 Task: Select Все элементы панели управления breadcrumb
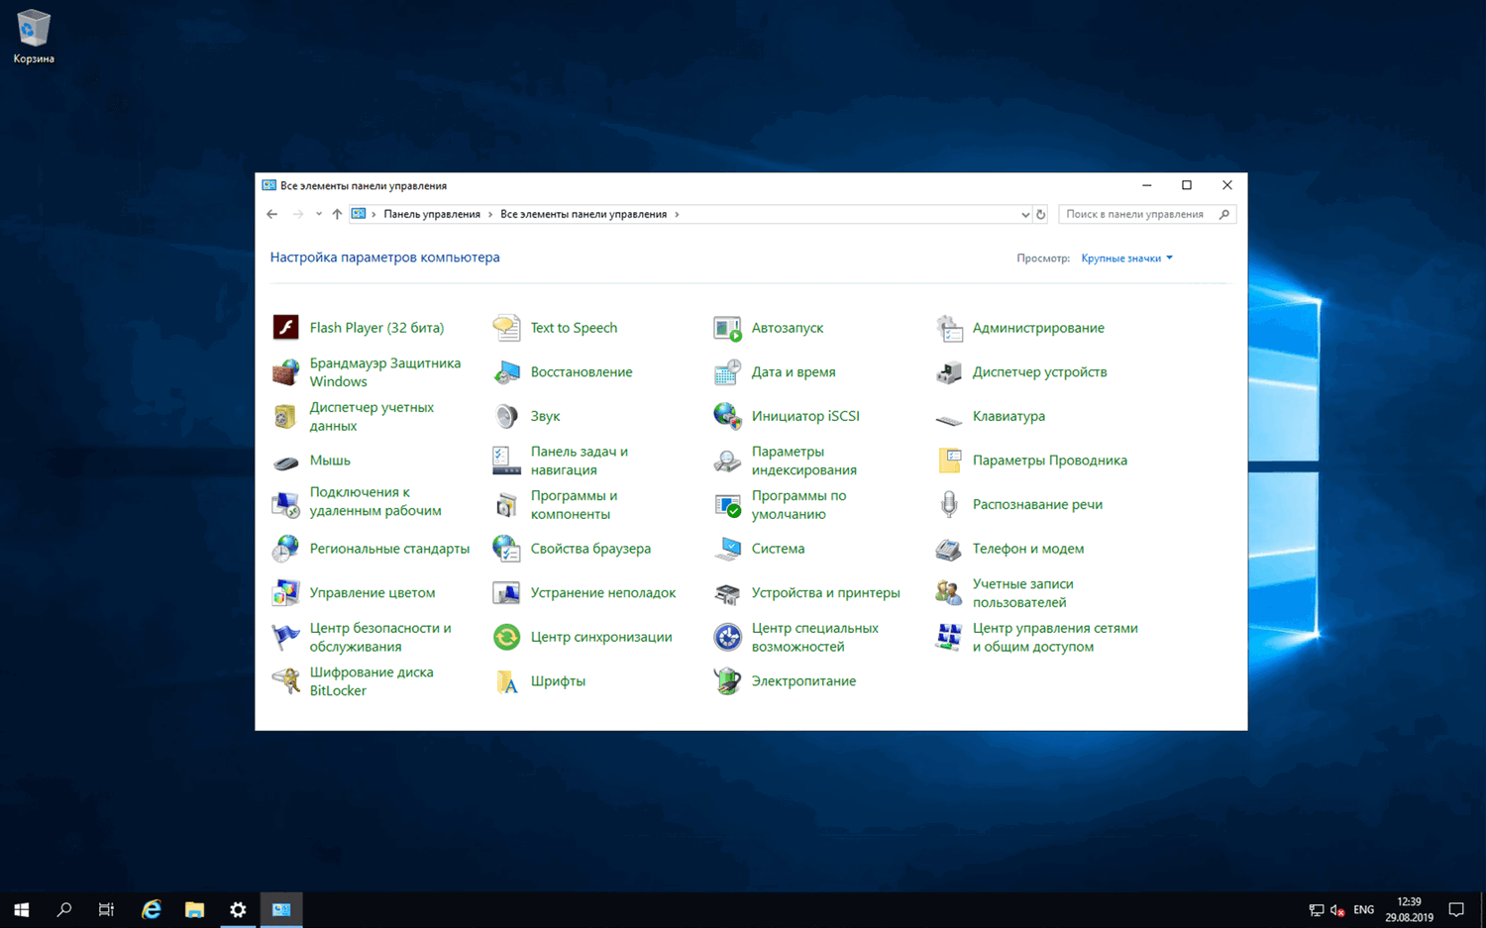[583, 215]
